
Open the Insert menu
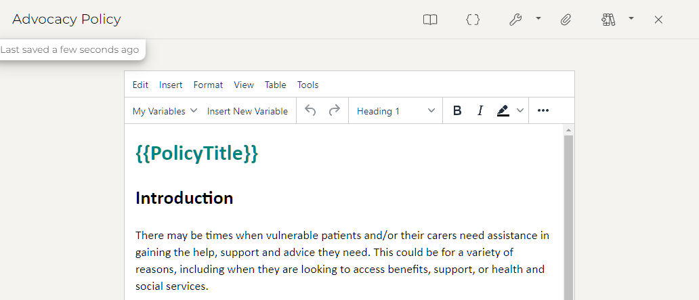171,85
